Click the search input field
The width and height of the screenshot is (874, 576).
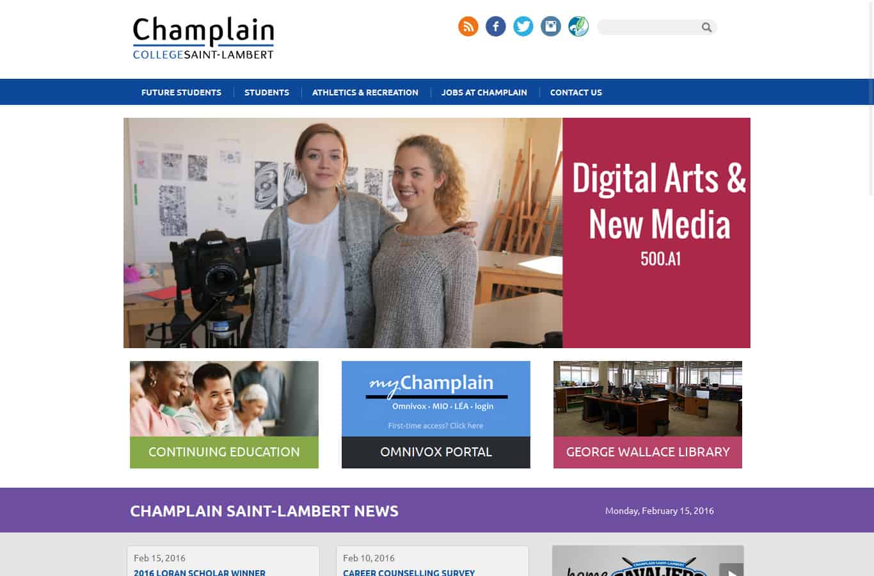tap(649, 27)
